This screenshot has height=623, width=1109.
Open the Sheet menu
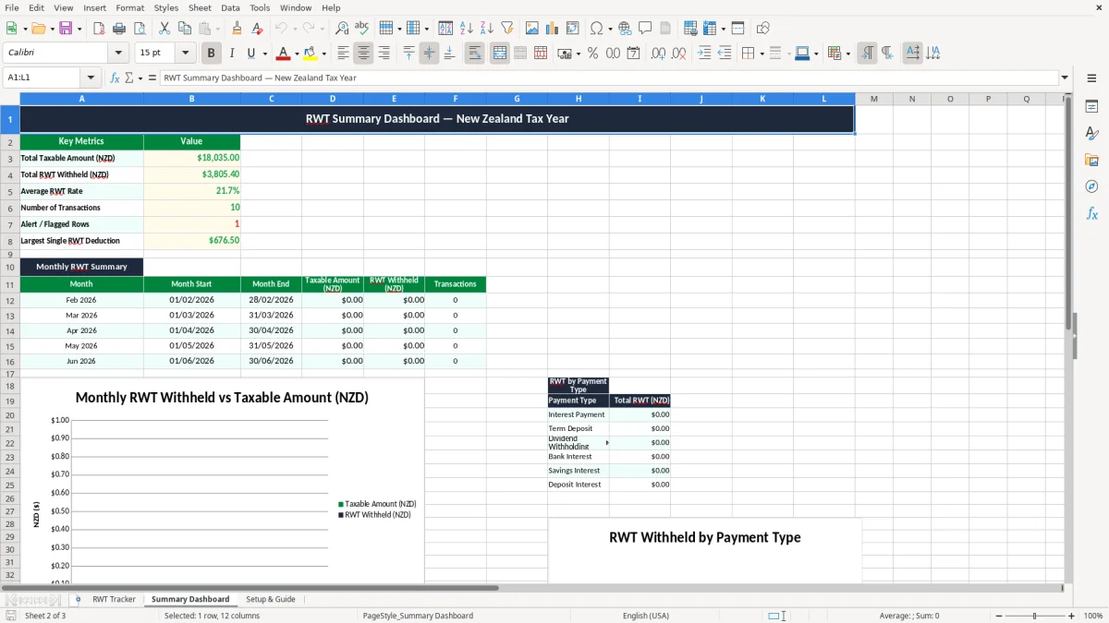tap(200, 7)
